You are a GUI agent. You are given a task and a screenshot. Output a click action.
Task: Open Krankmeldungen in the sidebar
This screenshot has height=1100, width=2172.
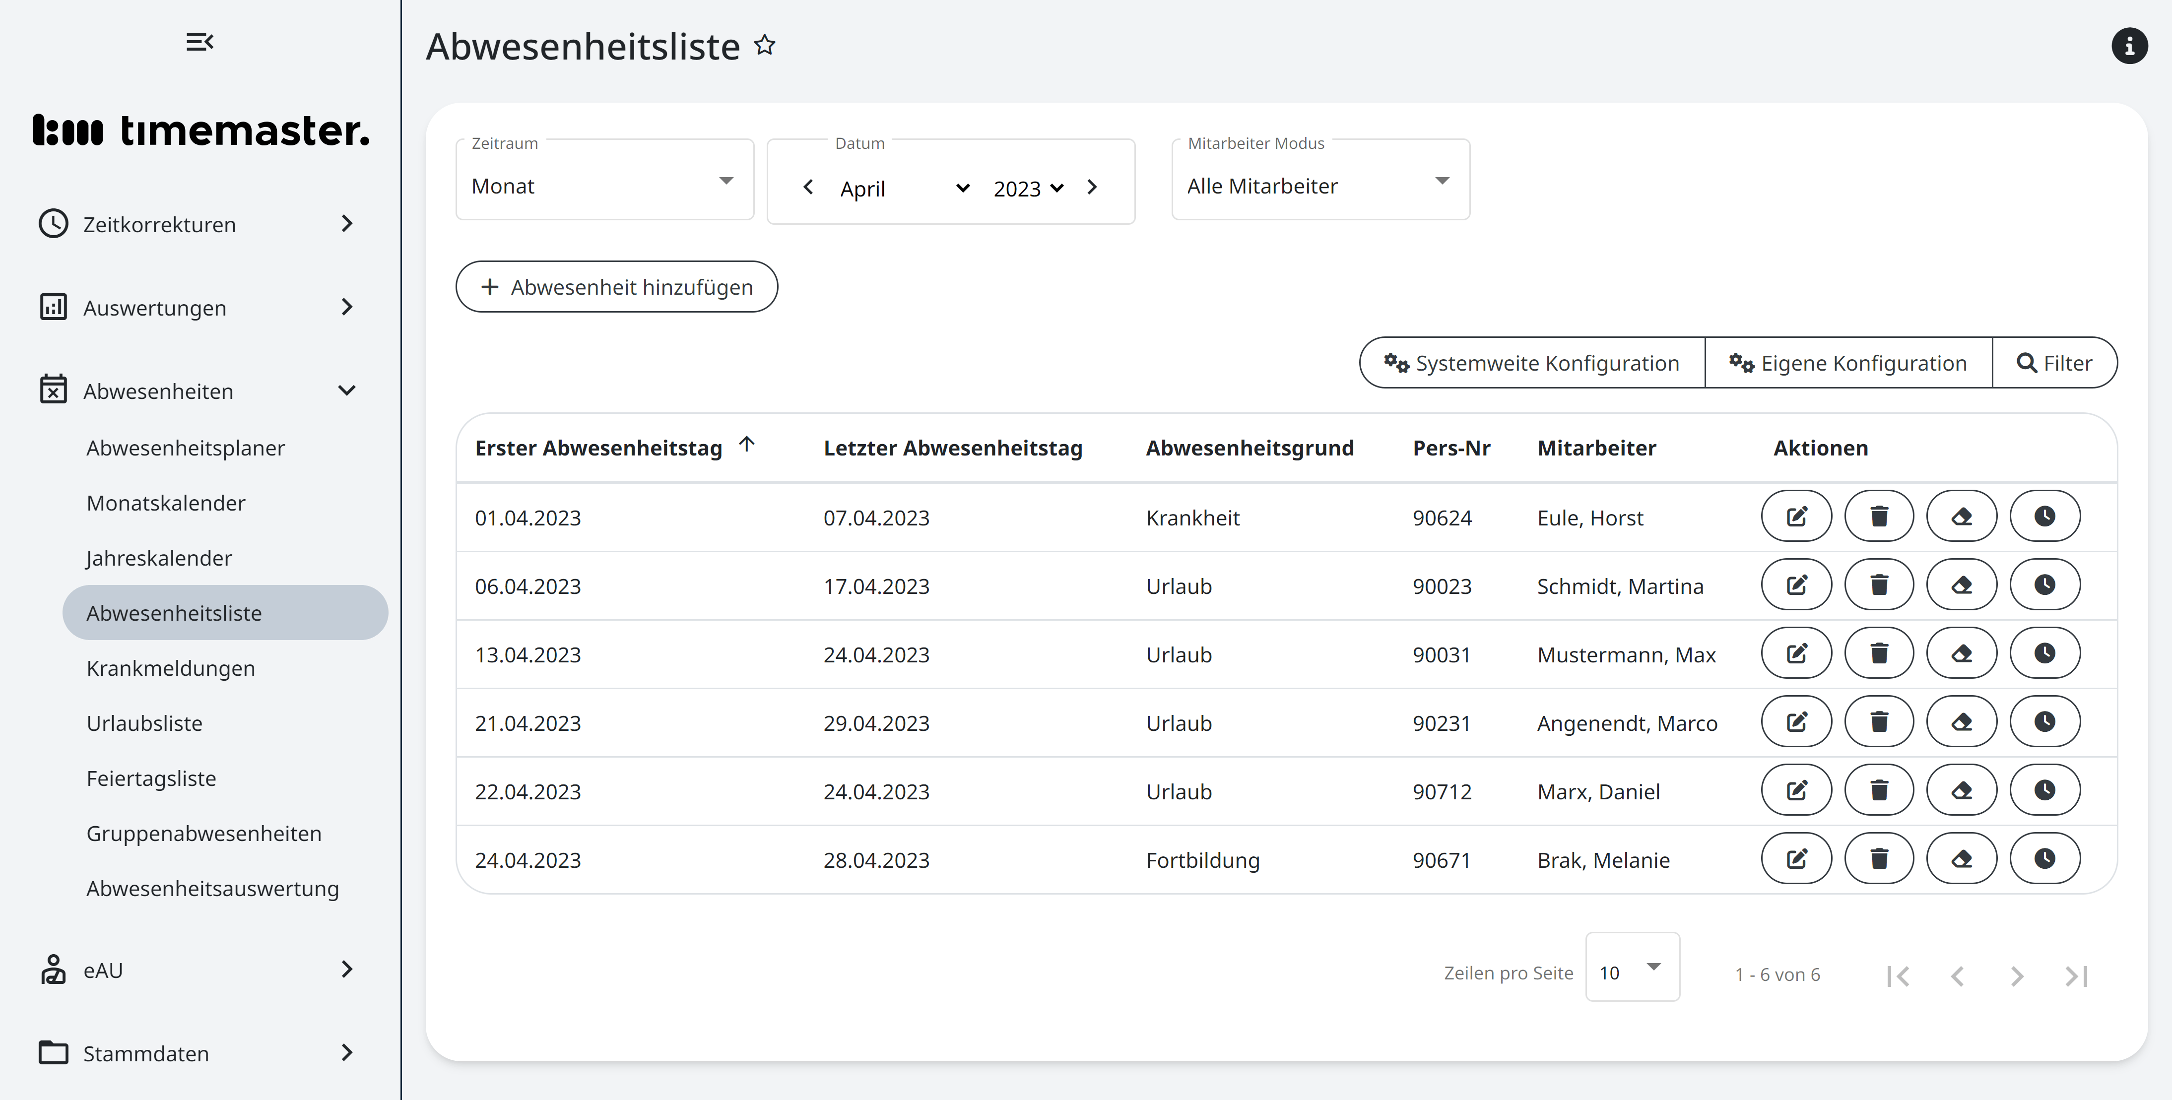170,667
